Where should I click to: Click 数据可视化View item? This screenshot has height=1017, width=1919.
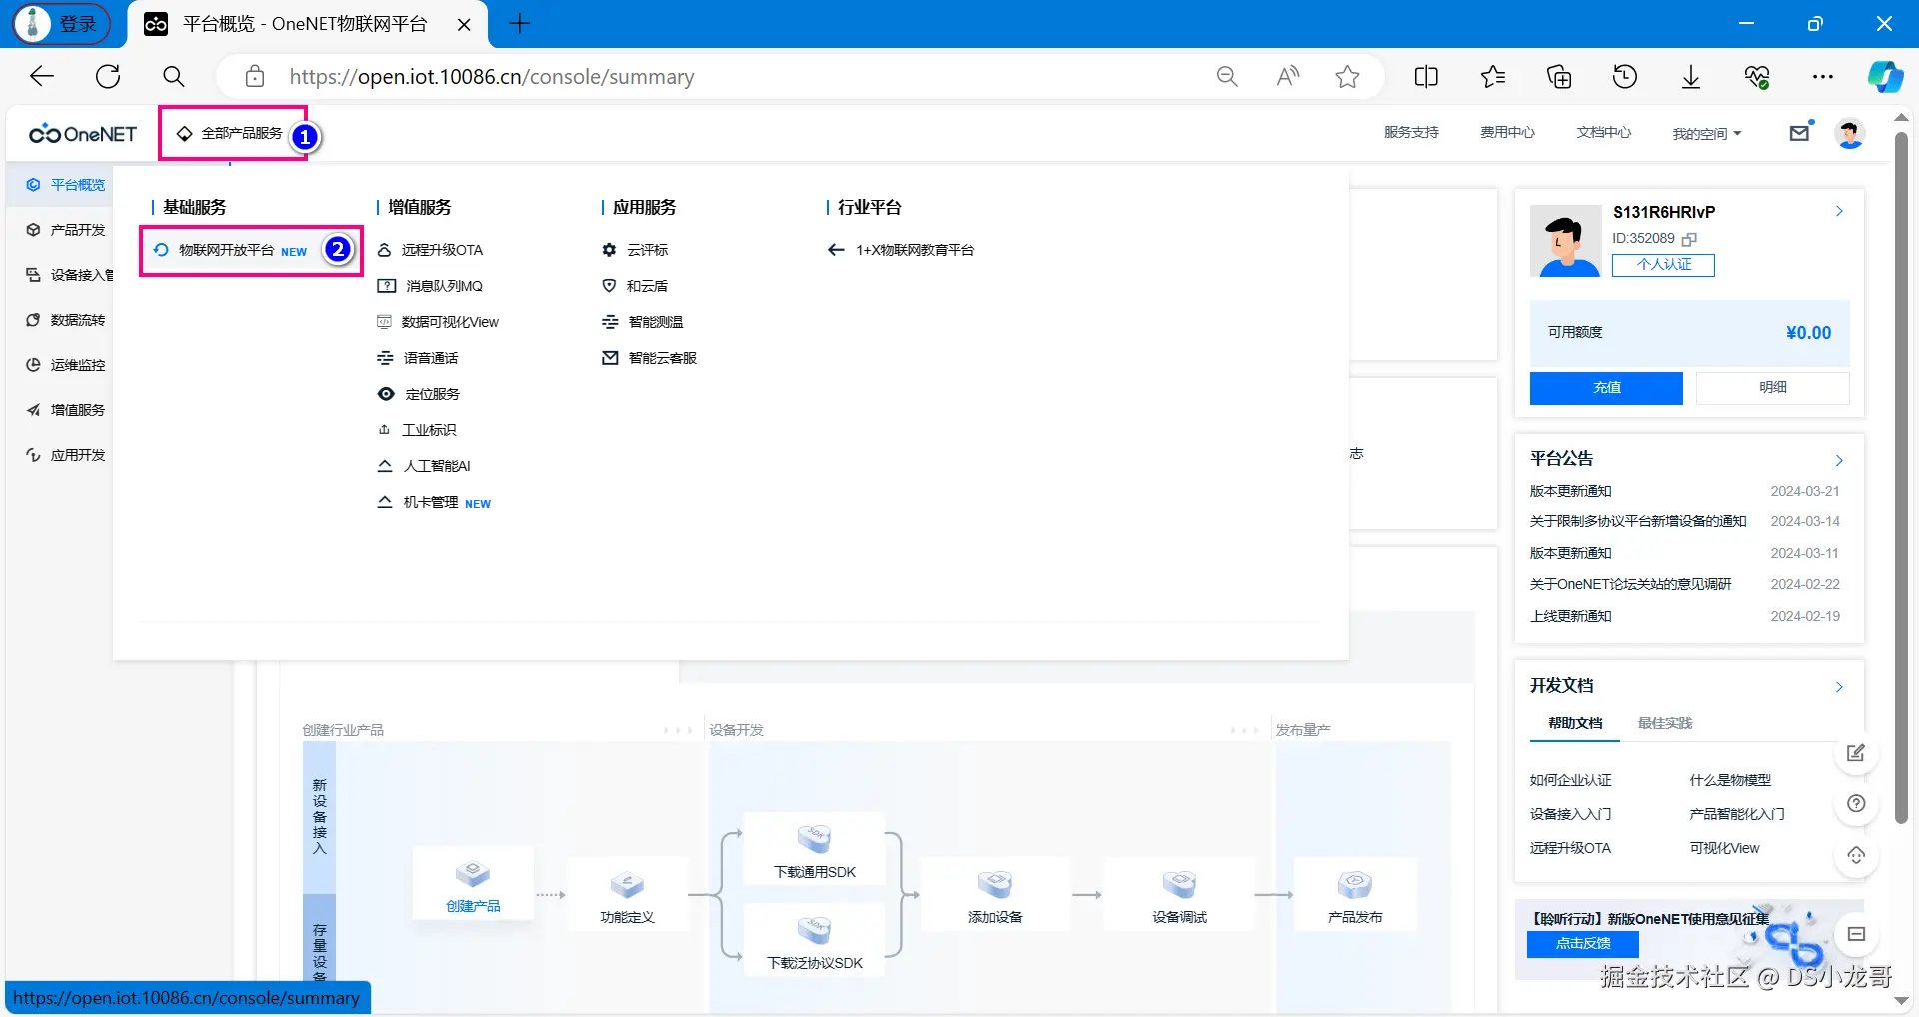point(437,322)
